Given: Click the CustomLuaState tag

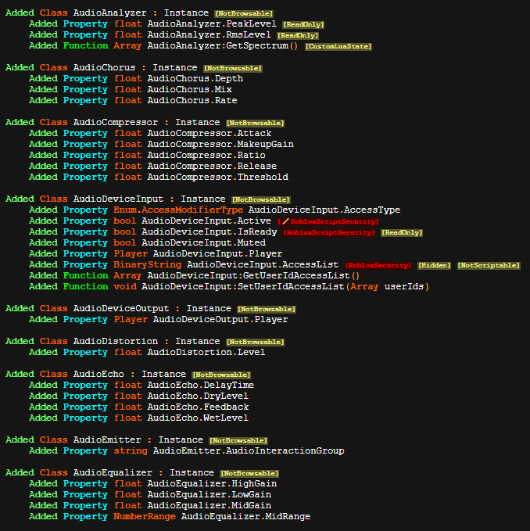Looking at the screenshot, I should (x=338, y=46).
